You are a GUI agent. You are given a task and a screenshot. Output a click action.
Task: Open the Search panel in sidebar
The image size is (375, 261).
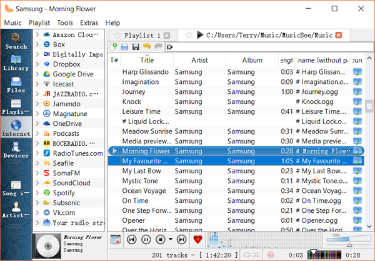(16, 39)
